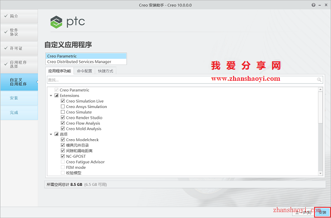Toggle 间隙和漏电距离 checkbox
The height and width of the screenshot is (218, 331).
(63, 151)
